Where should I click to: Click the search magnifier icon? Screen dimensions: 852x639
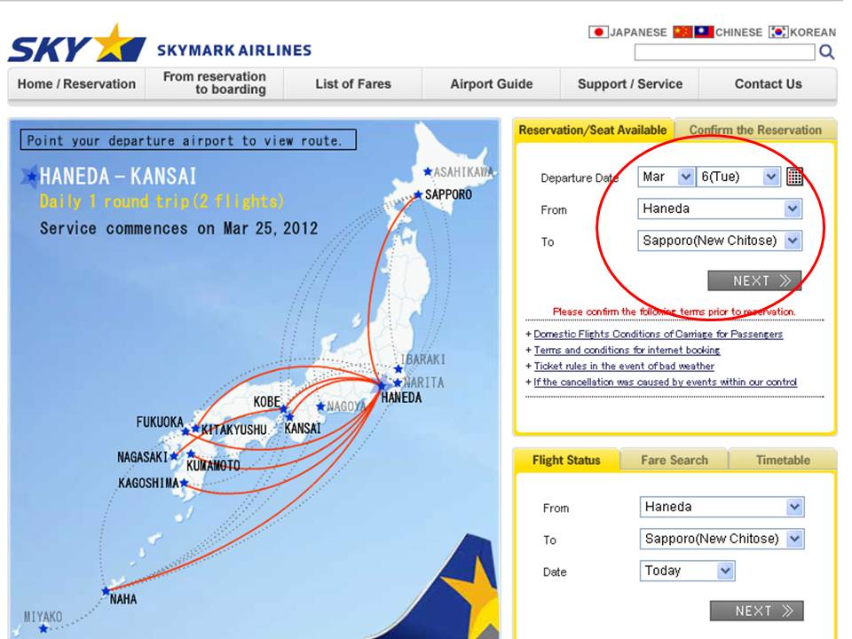click(826, 52)
